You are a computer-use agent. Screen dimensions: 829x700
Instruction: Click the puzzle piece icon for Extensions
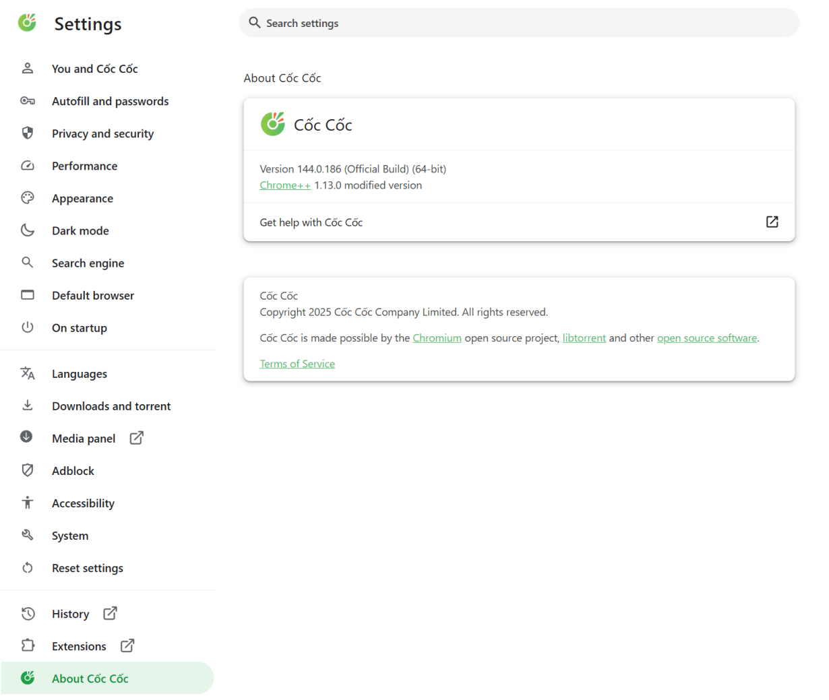(x=28, y=645)
